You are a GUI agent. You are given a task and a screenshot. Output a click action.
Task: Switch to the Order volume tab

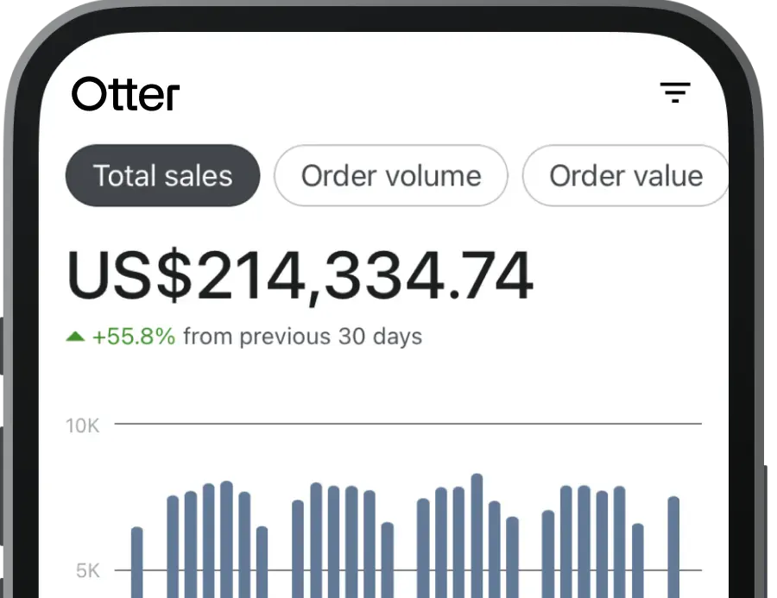tap(390, 176)
